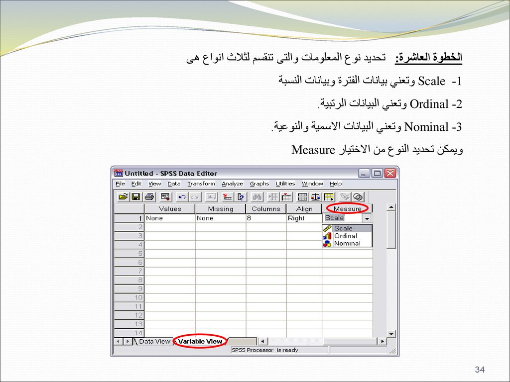Select row header number 14

(x=129, y=333)
